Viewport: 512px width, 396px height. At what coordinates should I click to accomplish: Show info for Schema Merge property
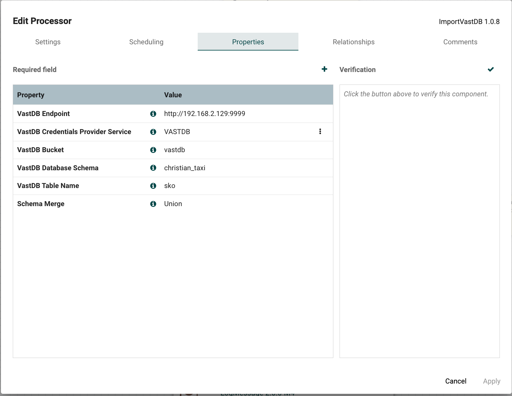tap(153, 204)
